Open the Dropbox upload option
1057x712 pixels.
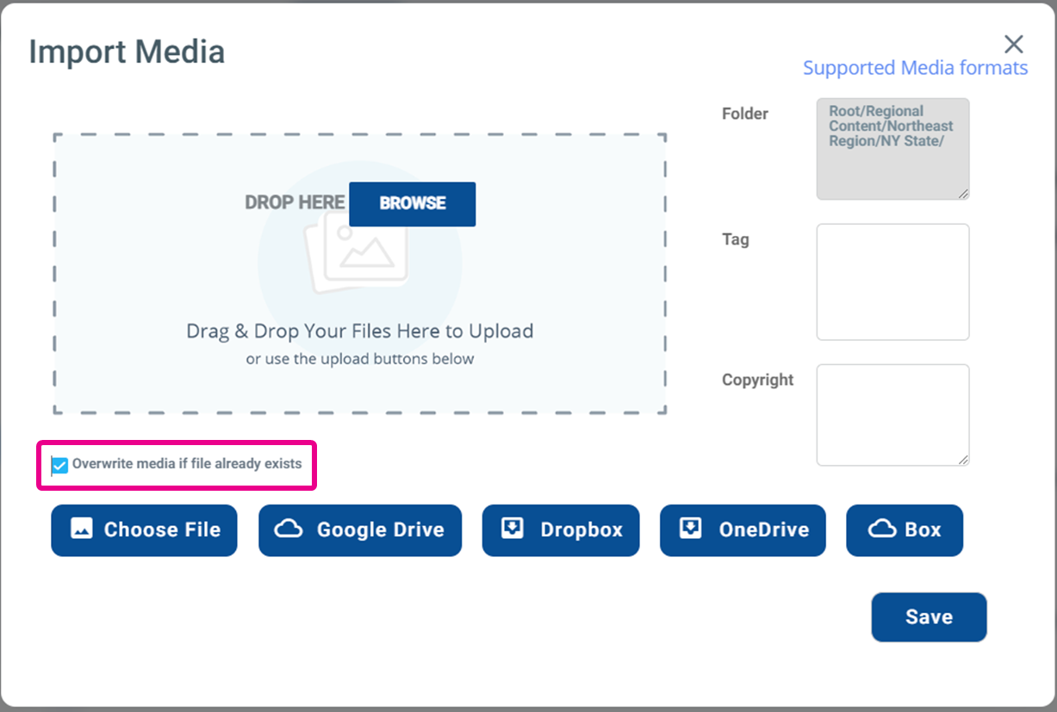(x=561, y=530)
